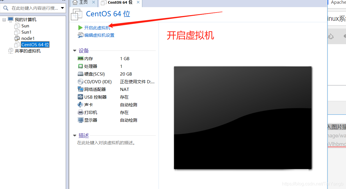Click the USB 控制器 device label
Screen dimensions: 346x189
pyautogui.click(x=95, y=97)
